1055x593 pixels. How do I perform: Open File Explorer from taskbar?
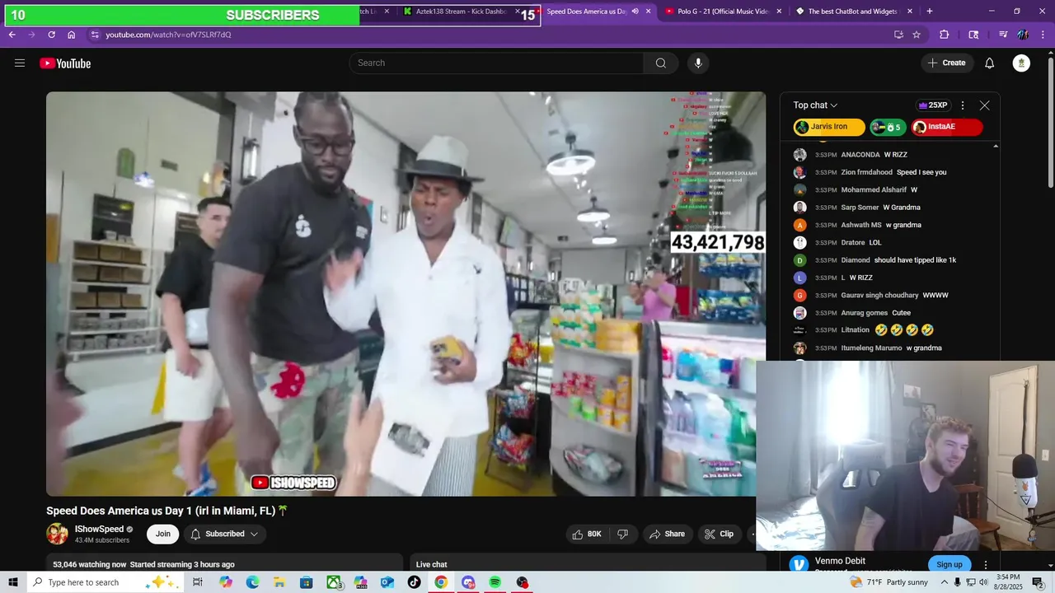[x=279, y=582]
